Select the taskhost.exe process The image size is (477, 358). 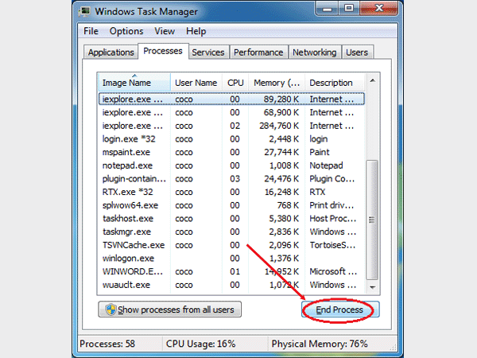click(231, 219)
